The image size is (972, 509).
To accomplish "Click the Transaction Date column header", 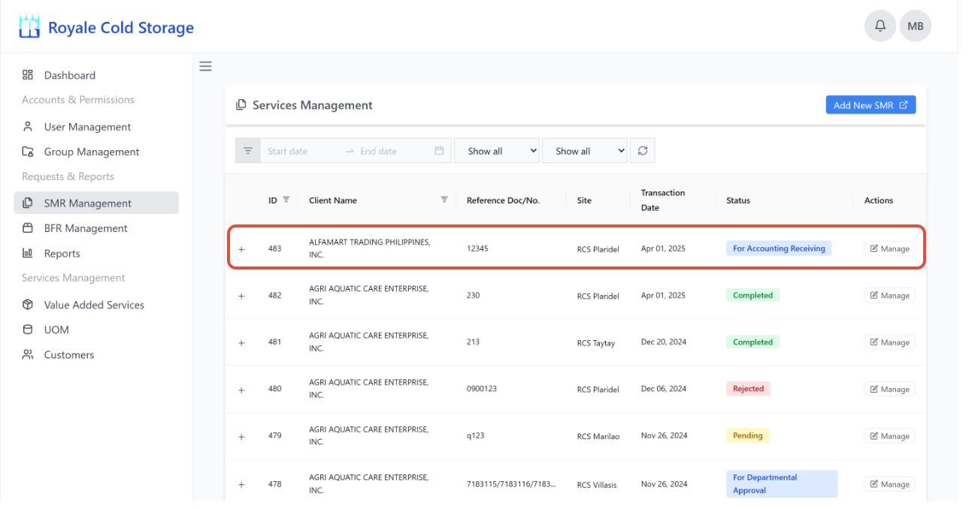I will [x=663, y=200].
